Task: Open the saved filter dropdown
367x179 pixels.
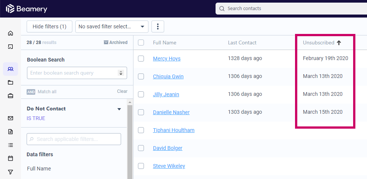Action: point(112,26)
